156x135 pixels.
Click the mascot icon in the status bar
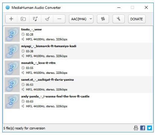(x=136, y=128)
